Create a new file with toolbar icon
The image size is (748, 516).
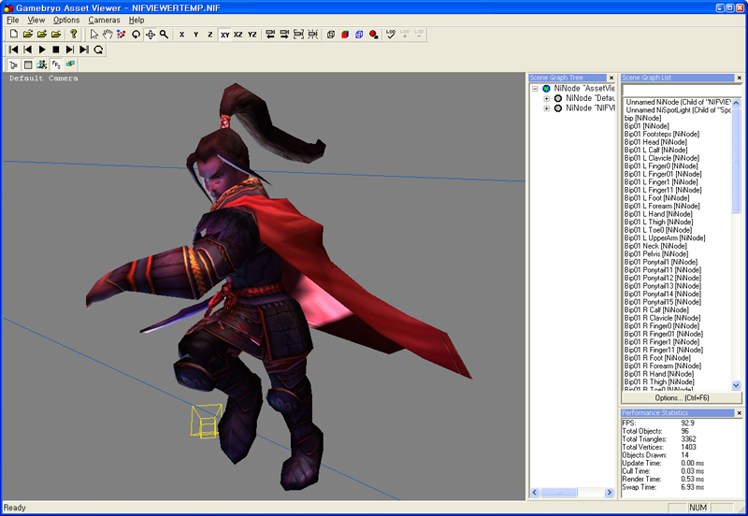[13, 35]
